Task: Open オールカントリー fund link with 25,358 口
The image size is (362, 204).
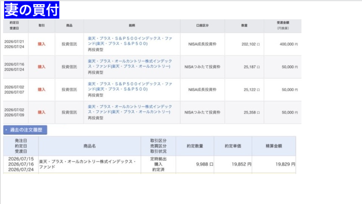Action: click(130, 109)
